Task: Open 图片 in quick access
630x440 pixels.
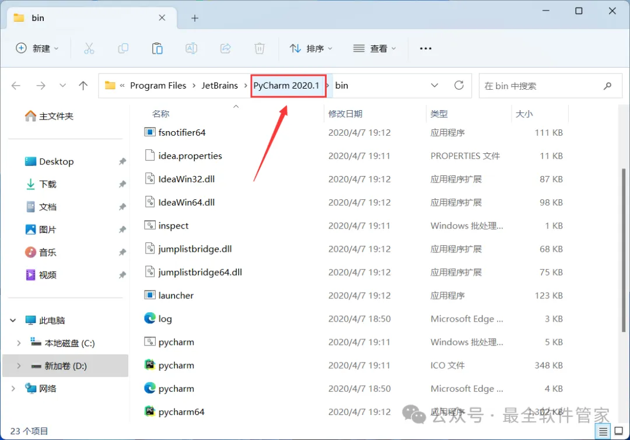Action: click(x=41, y=230)
